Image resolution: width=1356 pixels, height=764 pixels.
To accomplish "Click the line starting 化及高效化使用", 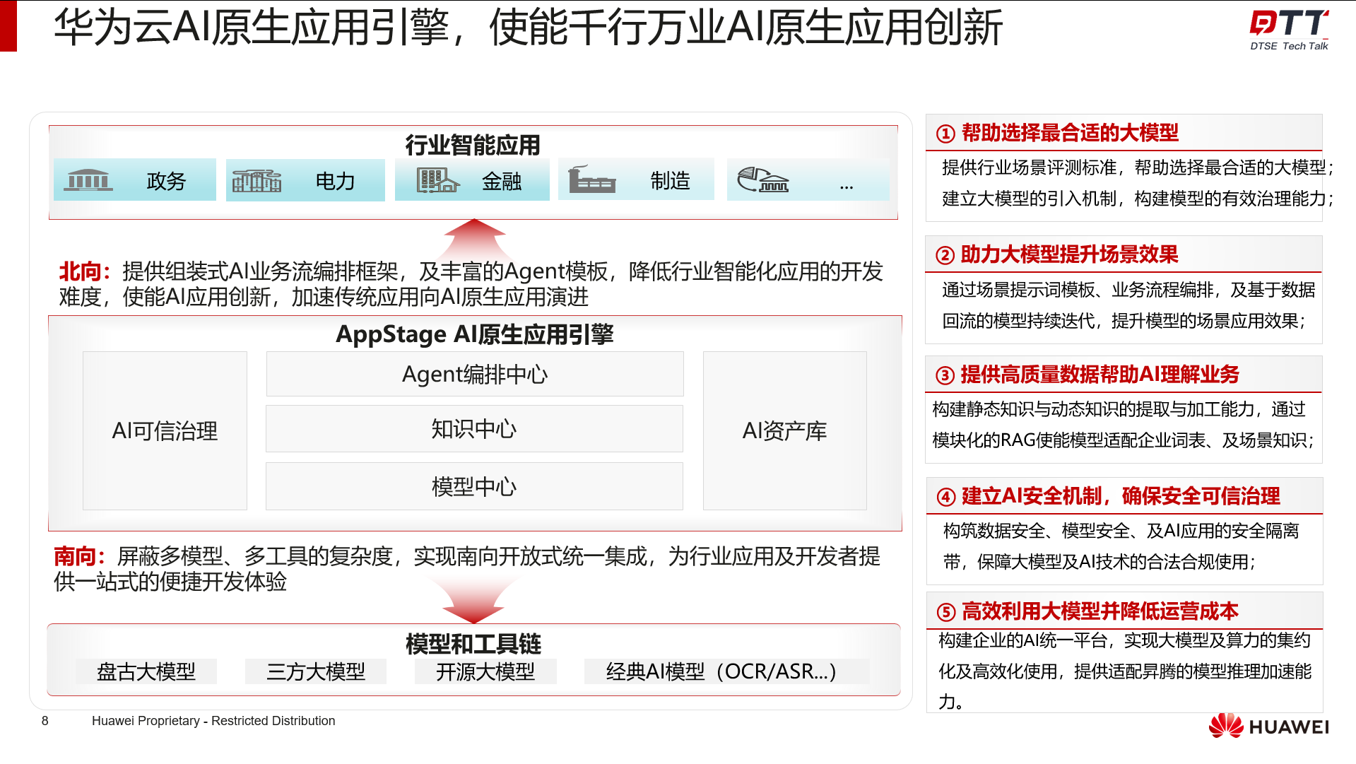I will [x=1124, y=671].
